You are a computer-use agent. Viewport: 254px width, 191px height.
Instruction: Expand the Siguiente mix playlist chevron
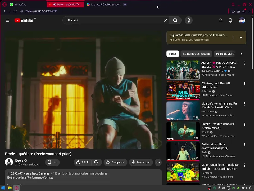241,37
